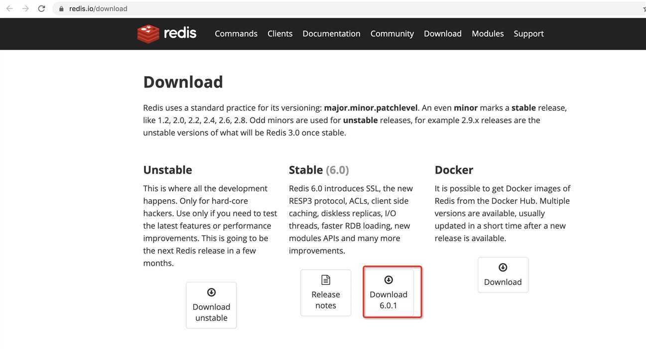646x349 pixels.
Task: Click the bookmark star icon in address bar
Action: pyautogui.click(x=644, y=9)
